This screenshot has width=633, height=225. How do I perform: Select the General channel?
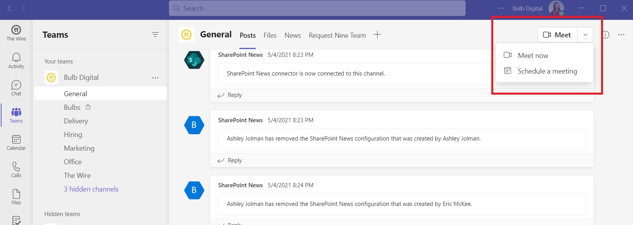pyautogui.click(x=101, y=93)
